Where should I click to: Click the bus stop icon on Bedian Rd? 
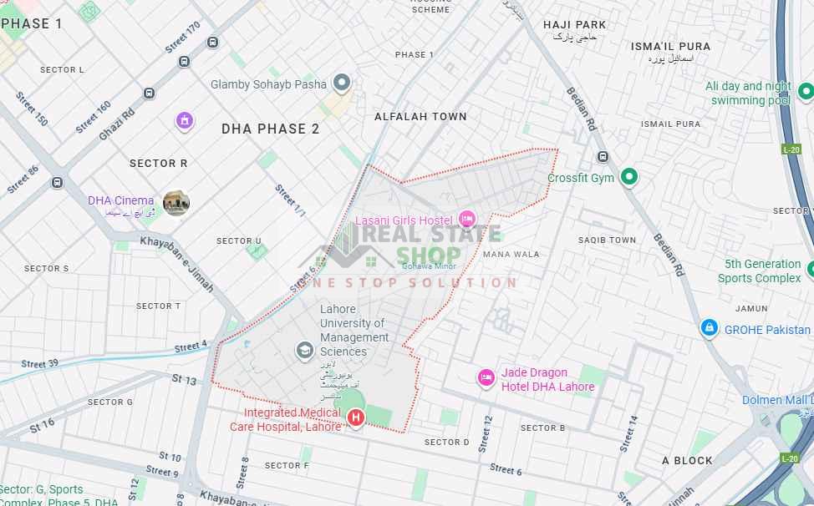pyautogui.click(x=603, y=156)
